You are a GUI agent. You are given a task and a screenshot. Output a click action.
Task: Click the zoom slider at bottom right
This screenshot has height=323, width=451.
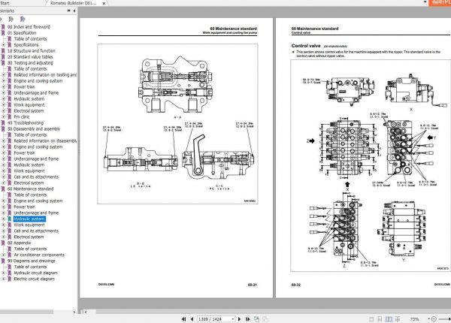pos(445,319)
